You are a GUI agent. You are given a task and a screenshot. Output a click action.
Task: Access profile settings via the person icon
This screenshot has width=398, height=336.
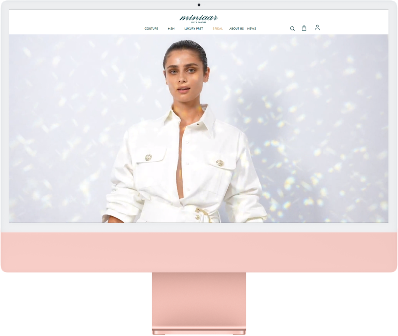click(x=317, y=28)
